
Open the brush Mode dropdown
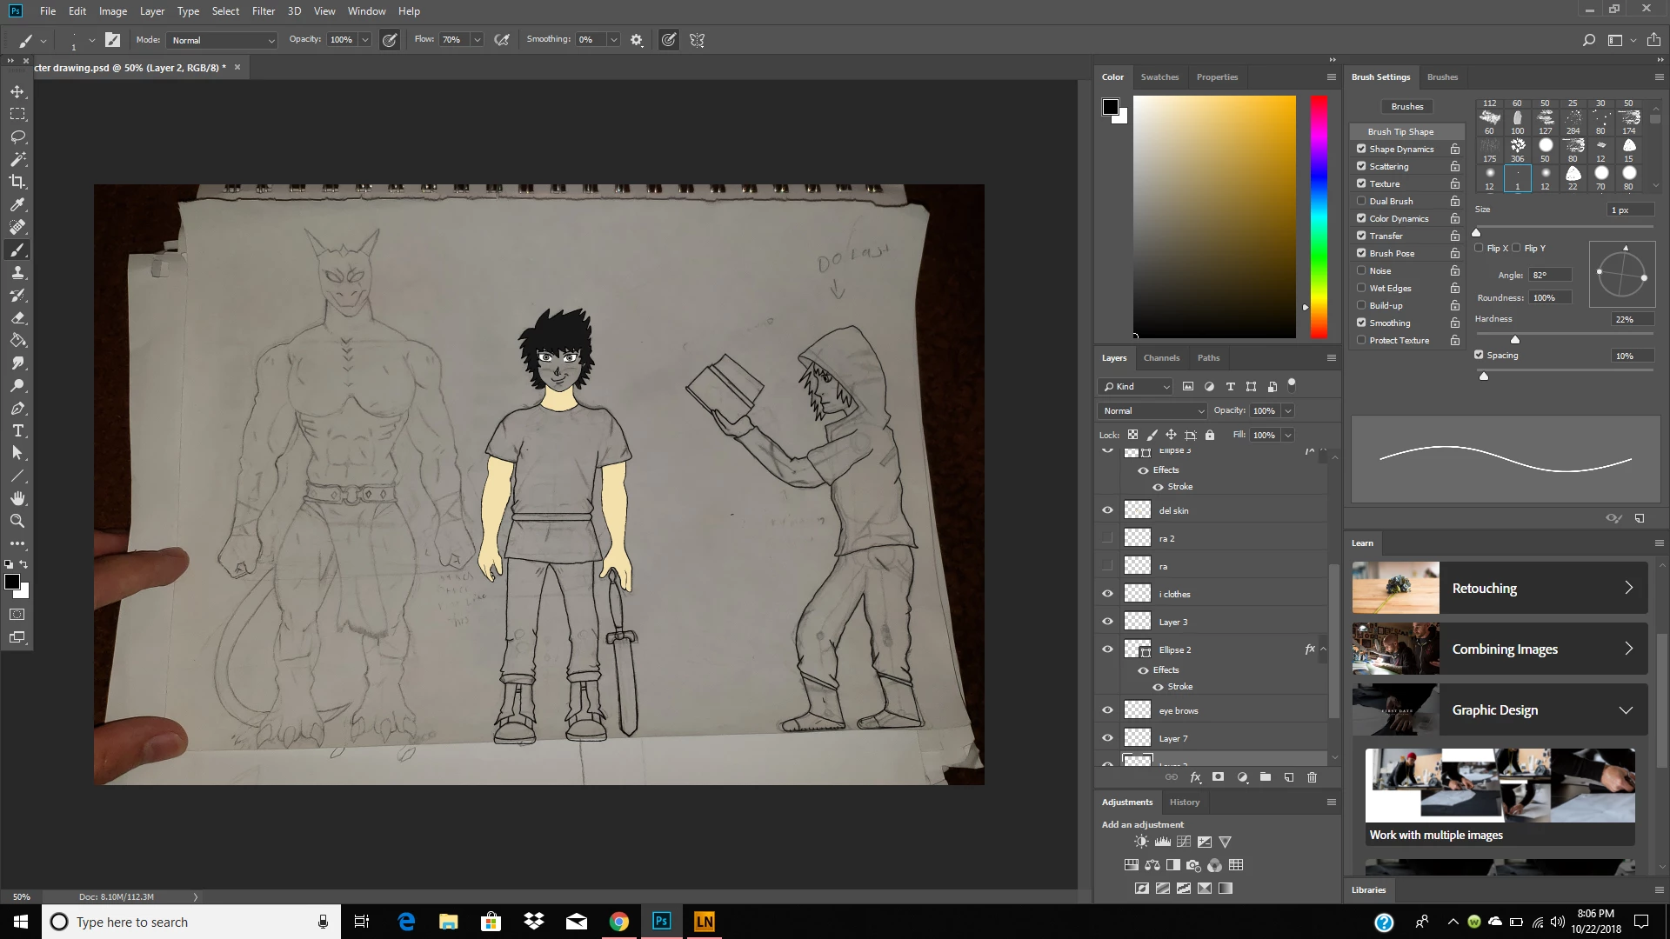(223, 40)
